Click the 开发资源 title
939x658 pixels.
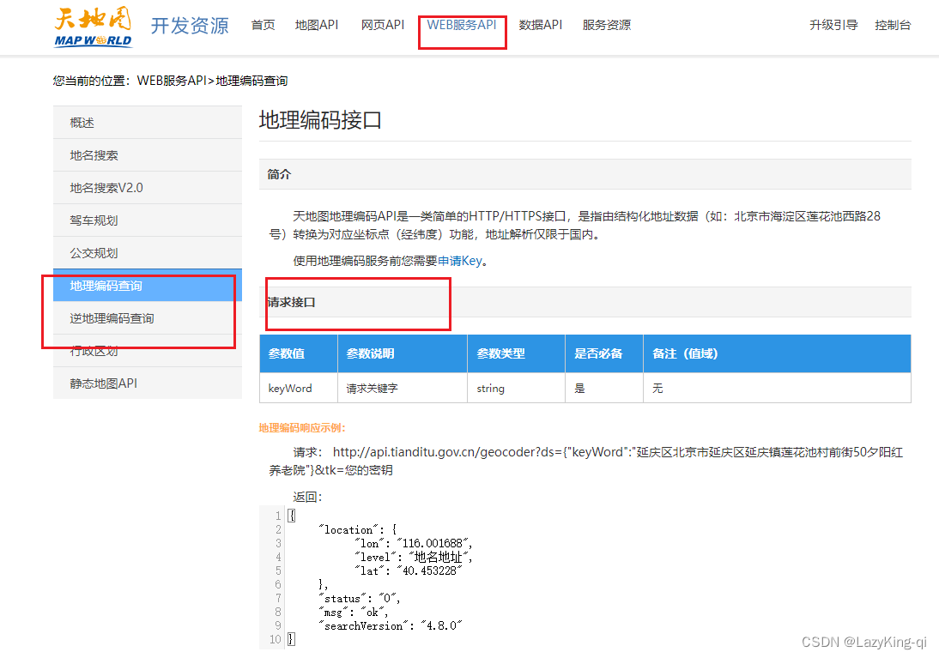(x=190, y=26)
